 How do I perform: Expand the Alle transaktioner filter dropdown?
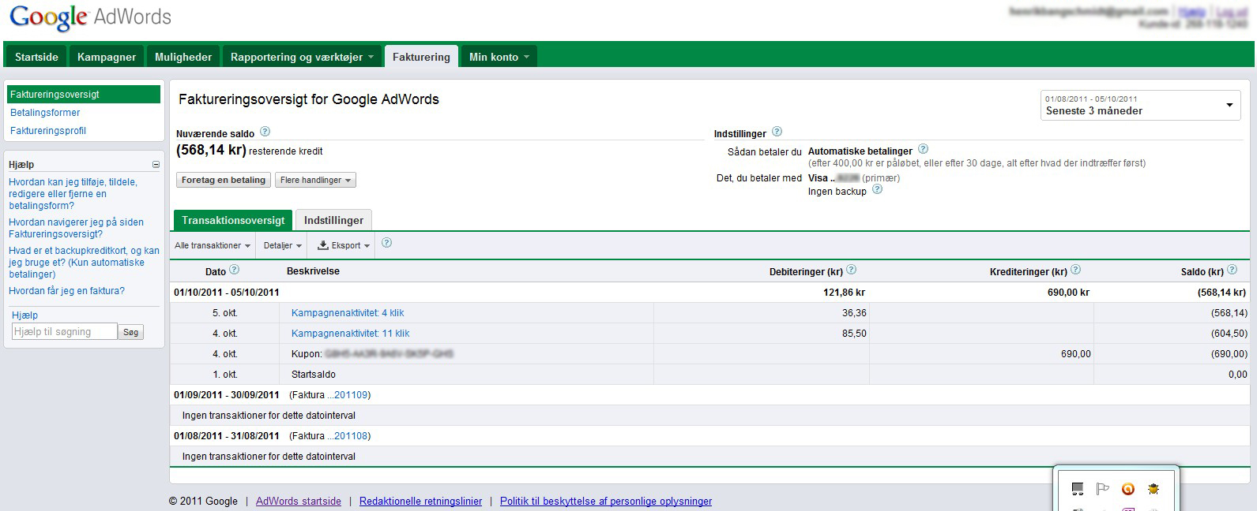[212, 246]
